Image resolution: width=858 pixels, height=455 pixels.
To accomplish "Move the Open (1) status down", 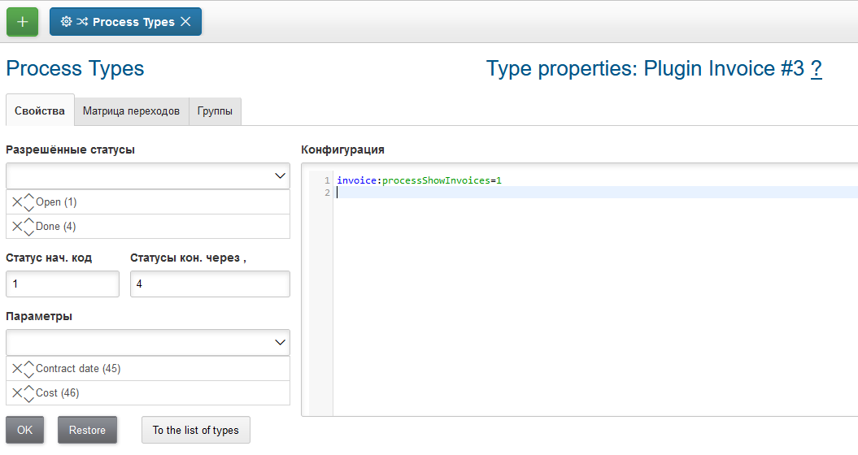I will (x=29, y=208).
